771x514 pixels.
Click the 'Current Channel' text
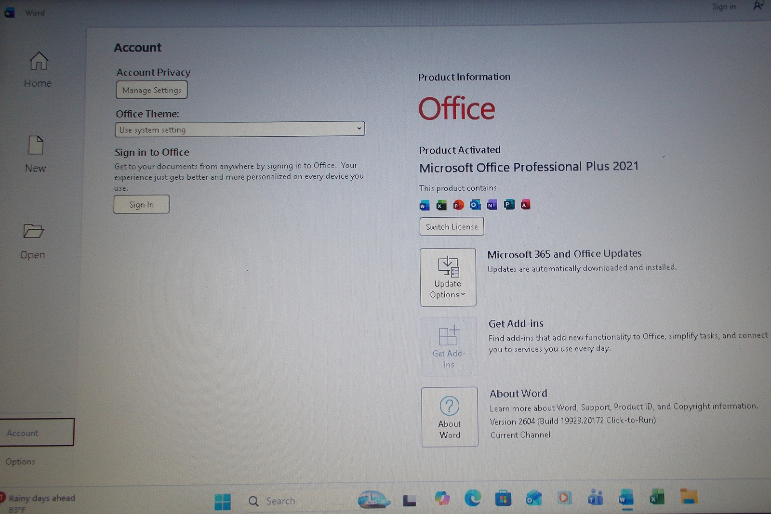[520, 435]
